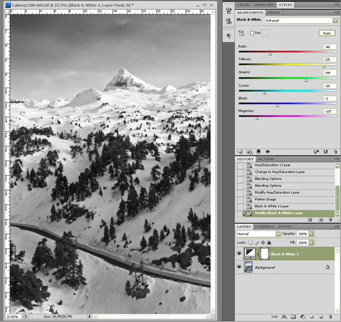341x322 pixels.
Task: Switch adjustments panel to expanded view icon
Action: click(249, 151)
